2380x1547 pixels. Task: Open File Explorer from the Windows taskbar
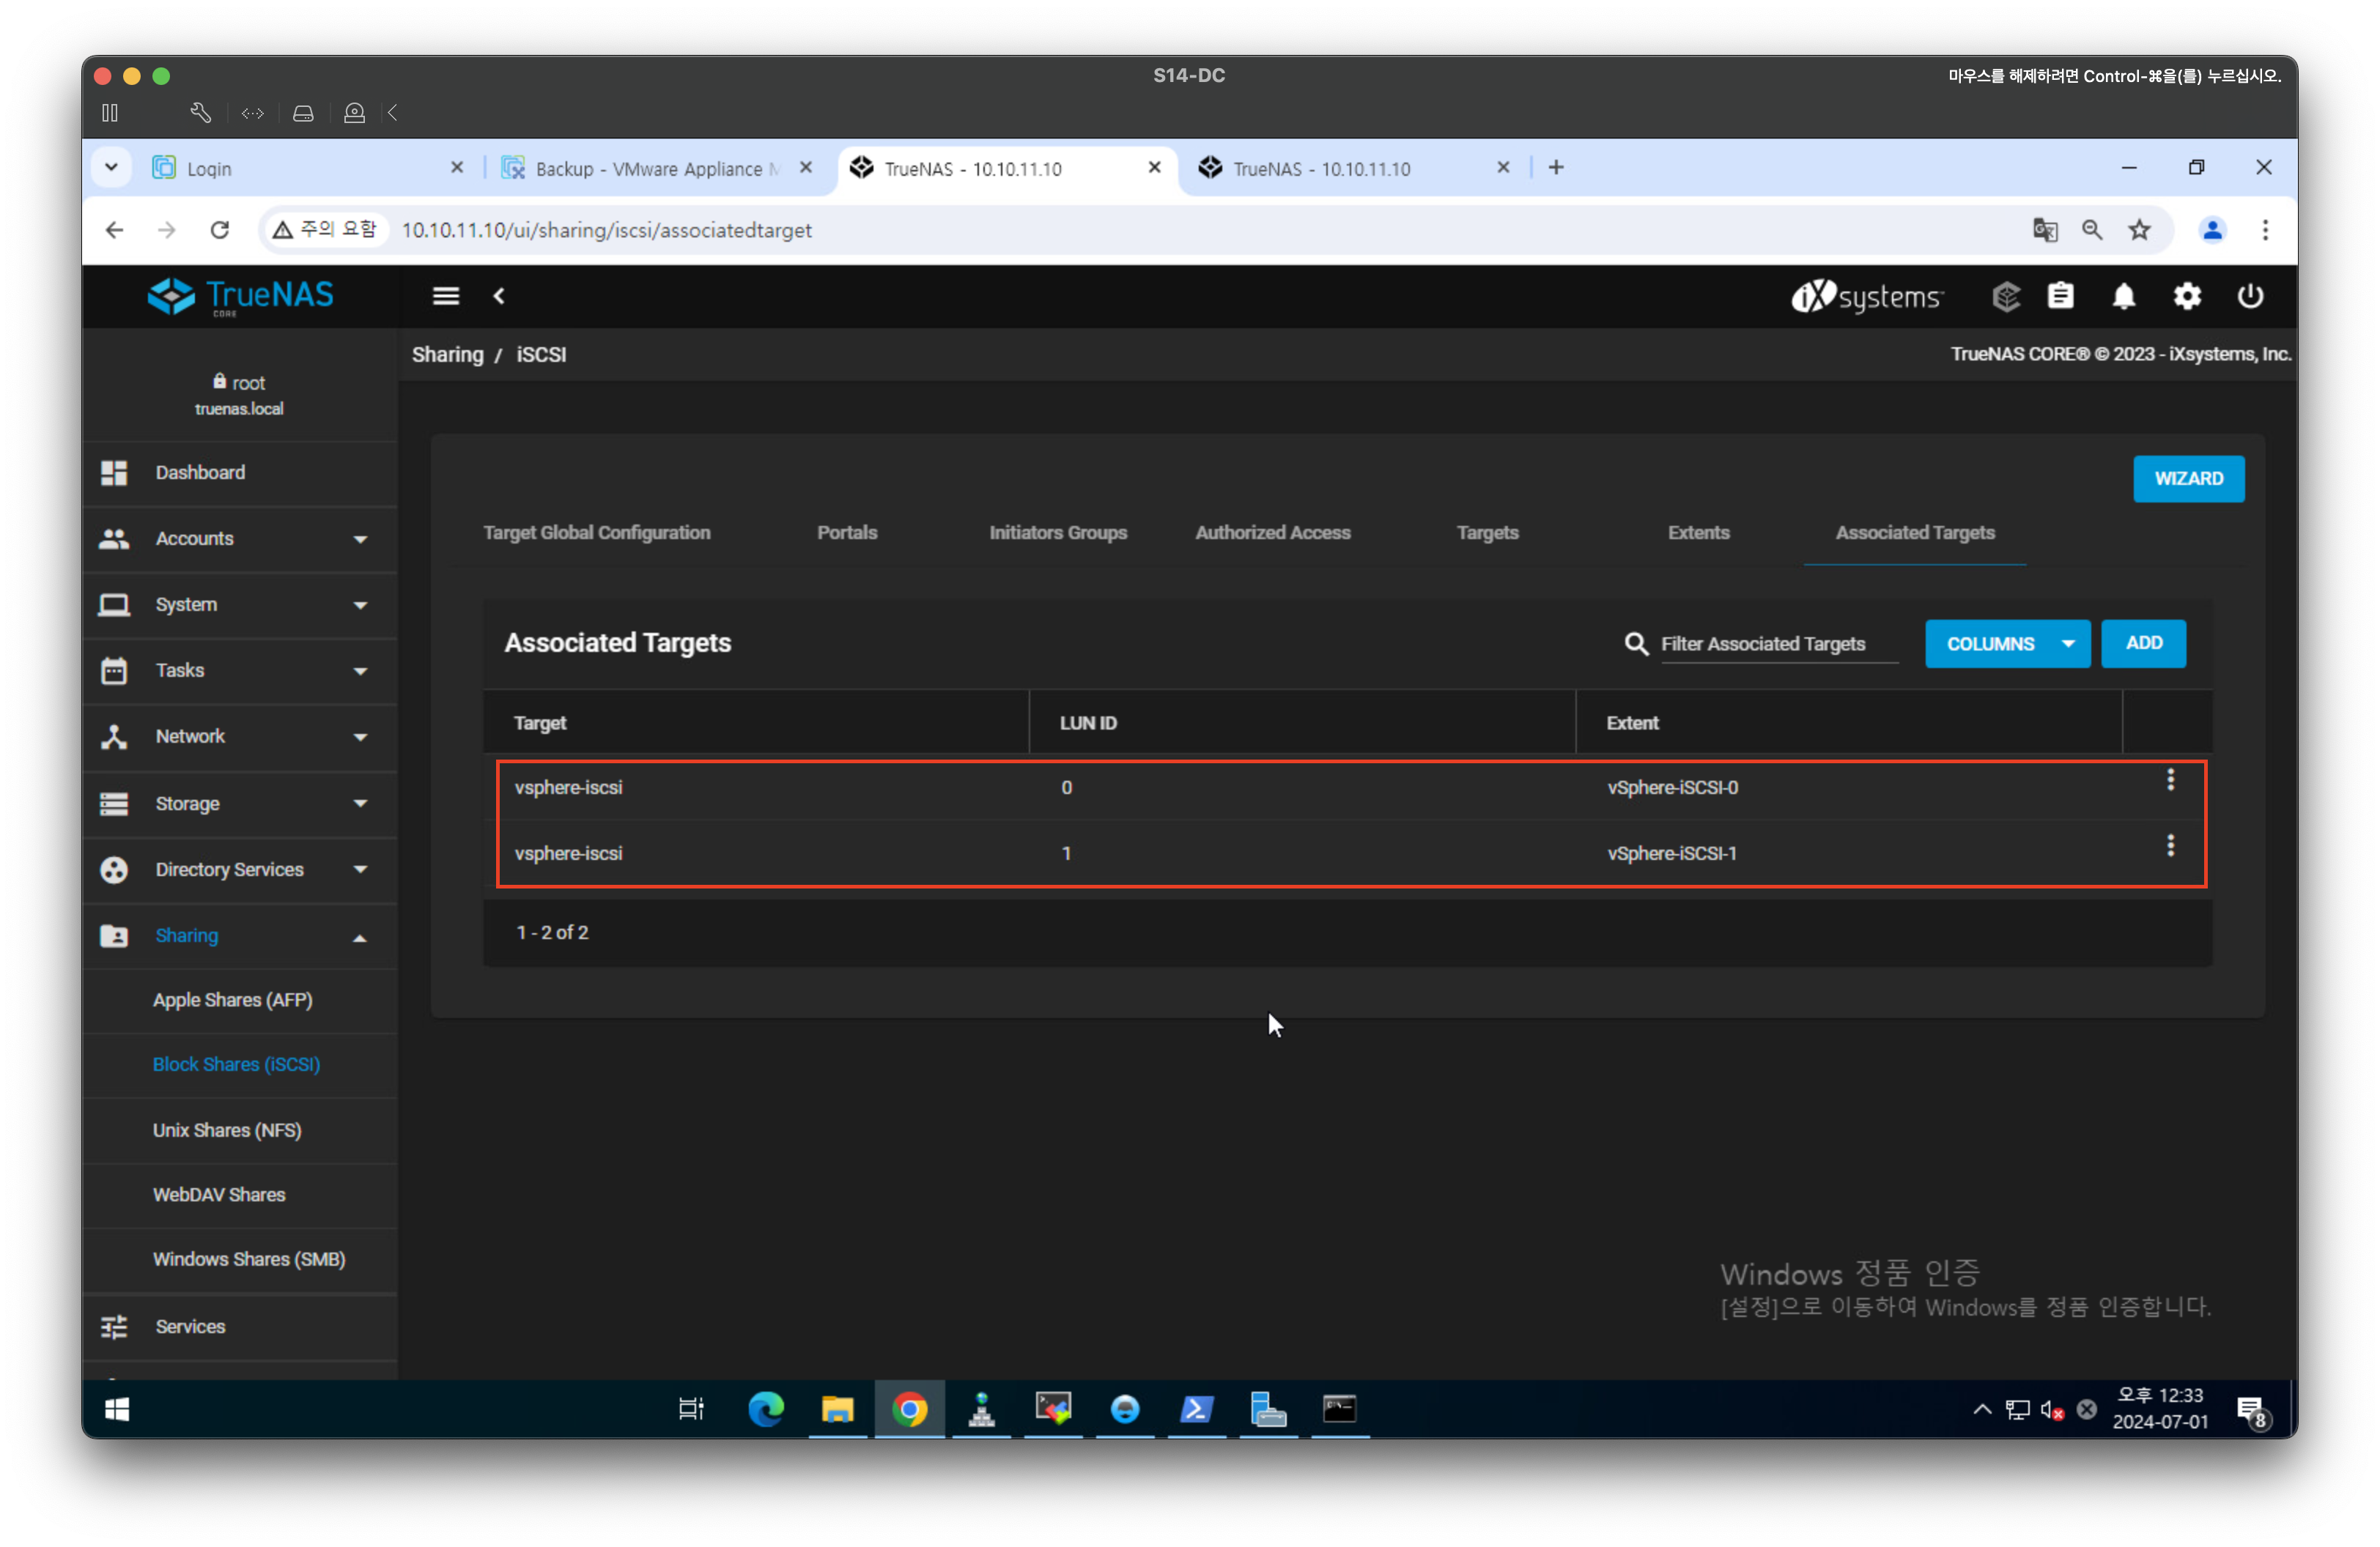click(837, 1409)
